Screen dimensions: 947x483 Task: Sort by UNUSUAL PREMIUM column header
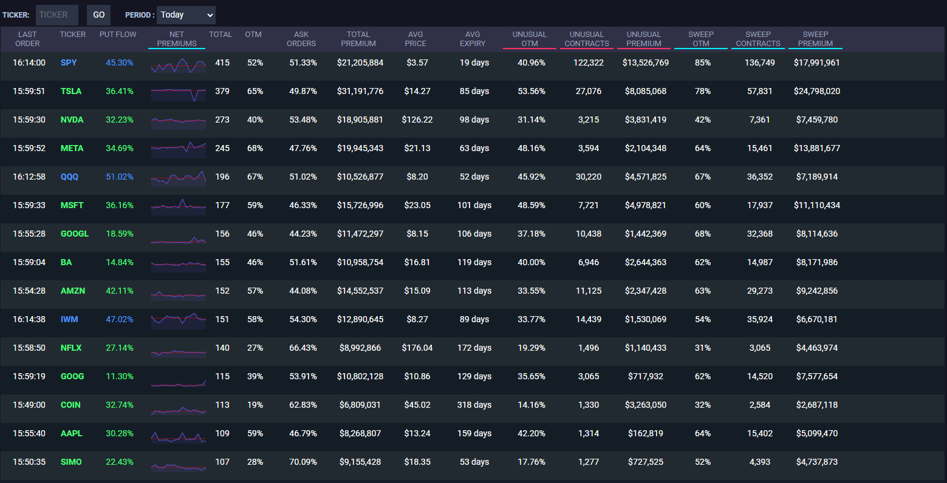coord(644,39)
